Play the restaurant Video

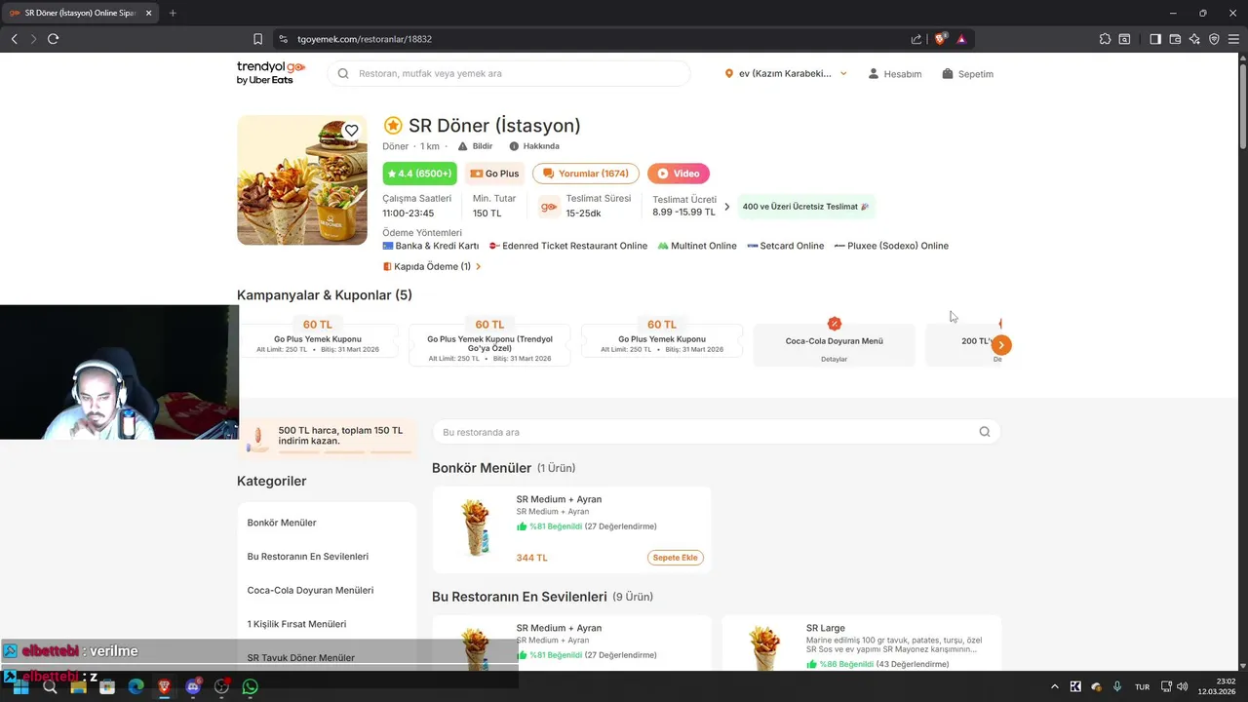pyautogui.click(x=679, y=174)
